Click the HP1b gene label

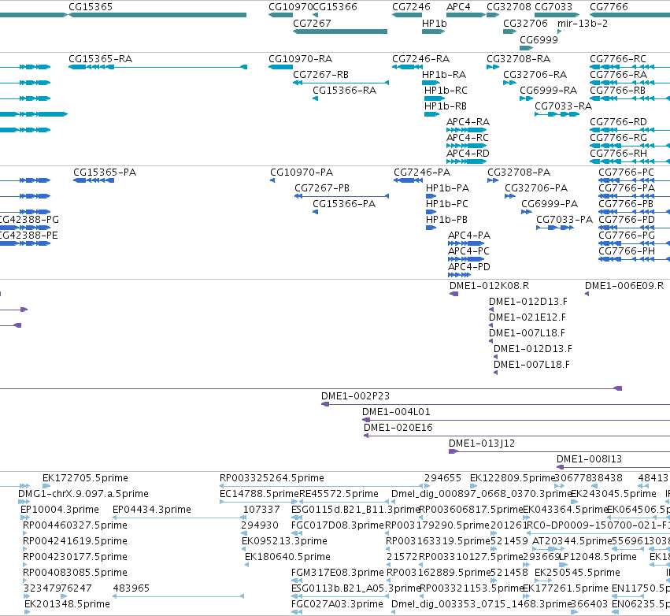(434, 24)
